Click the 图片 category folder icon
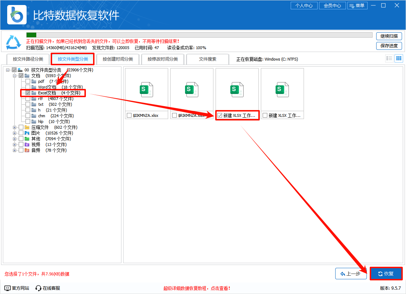The image size is (406, 294). [x=26, y=133]
